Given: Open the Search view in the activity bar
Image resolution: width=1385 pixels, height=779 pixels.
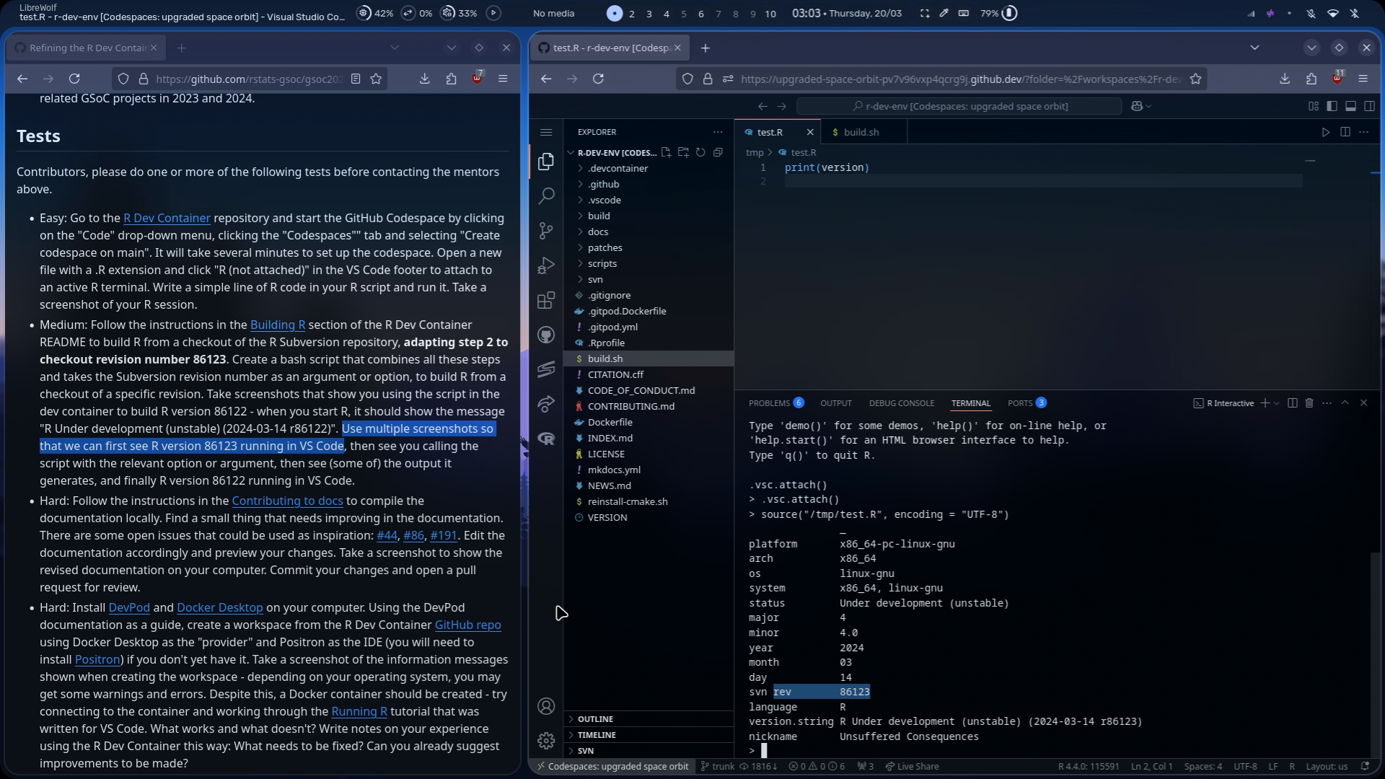Looking at the screenshot, I should (x=546, y=195).
